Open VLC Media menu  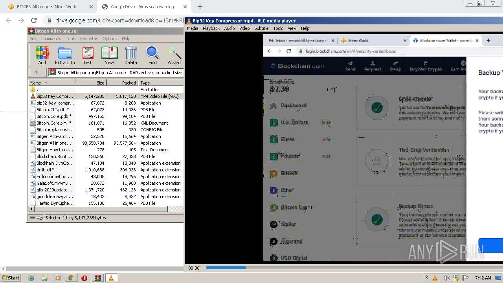(193, 28)
